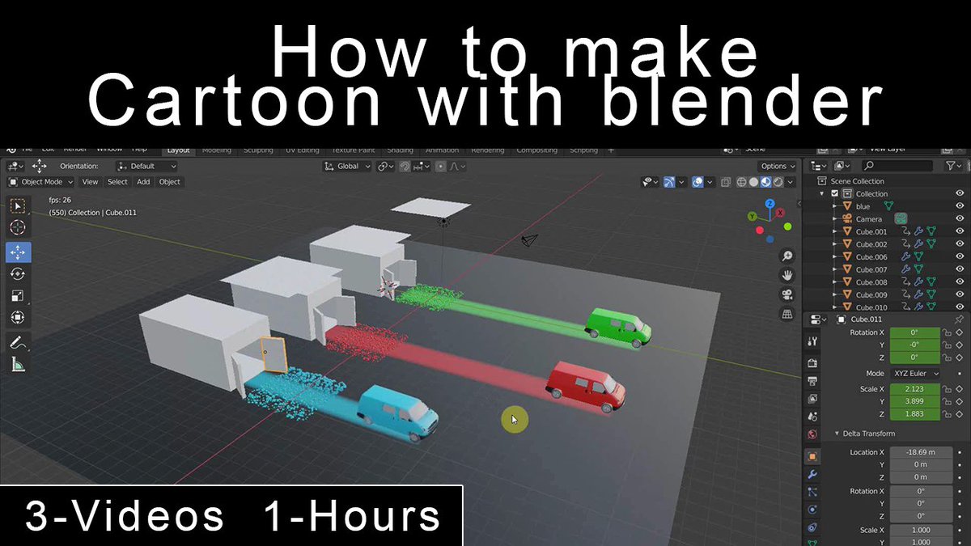971x546 pixels.
Task: Click Delta Location X -18.69 m field
Action: (921, 452)
